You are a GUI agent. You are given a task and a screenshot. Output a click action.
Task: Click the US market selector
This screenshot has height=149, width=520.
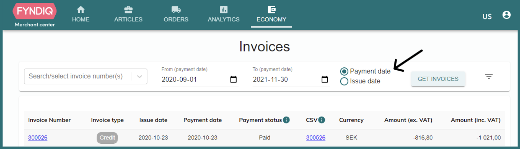(487, 16)
